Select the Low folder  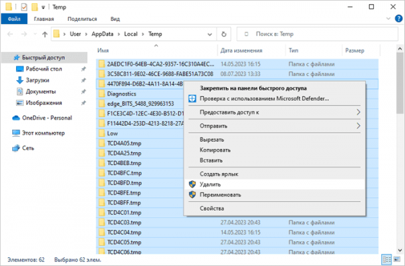coord(112,133)
